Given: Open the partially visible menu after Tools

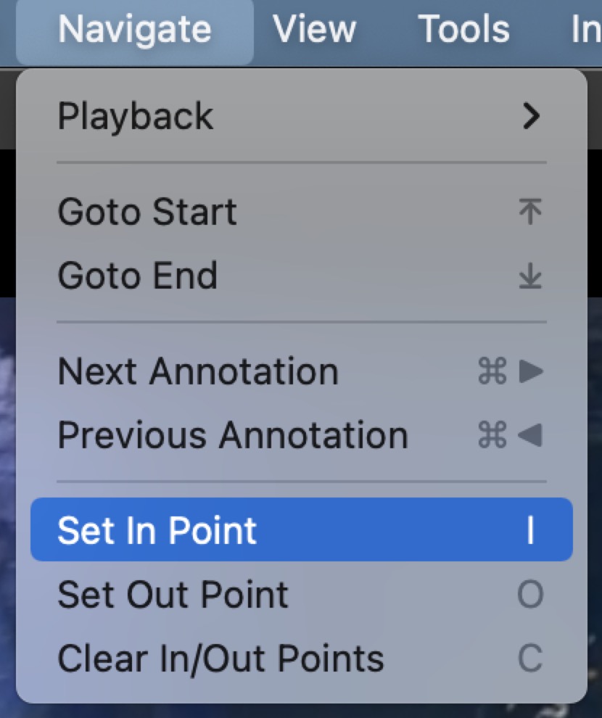Looking at the screenshot, I should pyautogui.click(x=587, y=30).
